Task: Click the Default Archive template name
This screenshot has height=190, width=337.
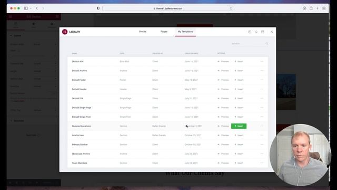Action: (x=80, y=71)
